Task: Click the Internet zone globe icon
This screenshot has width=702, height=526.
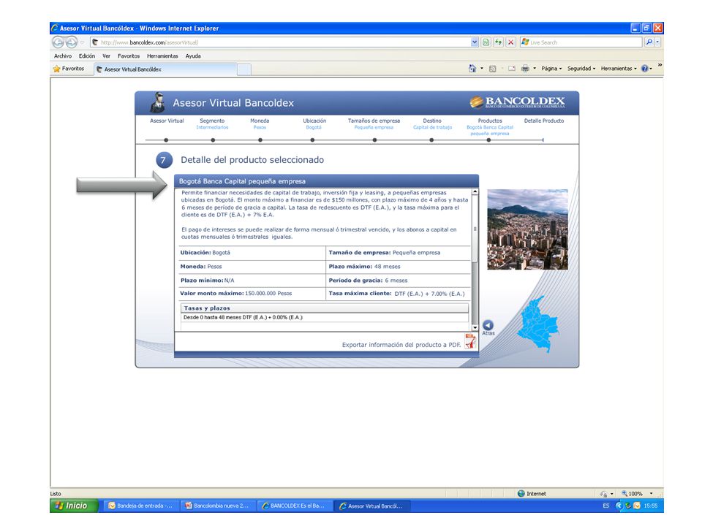Action: [521, 494]
